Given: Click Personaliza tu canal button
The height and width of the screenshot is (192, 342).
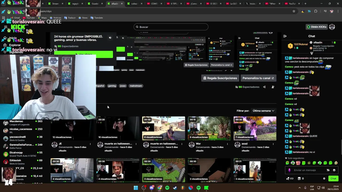Looking at the screenshot, I should pyautogui.click(x=258, y=78).
